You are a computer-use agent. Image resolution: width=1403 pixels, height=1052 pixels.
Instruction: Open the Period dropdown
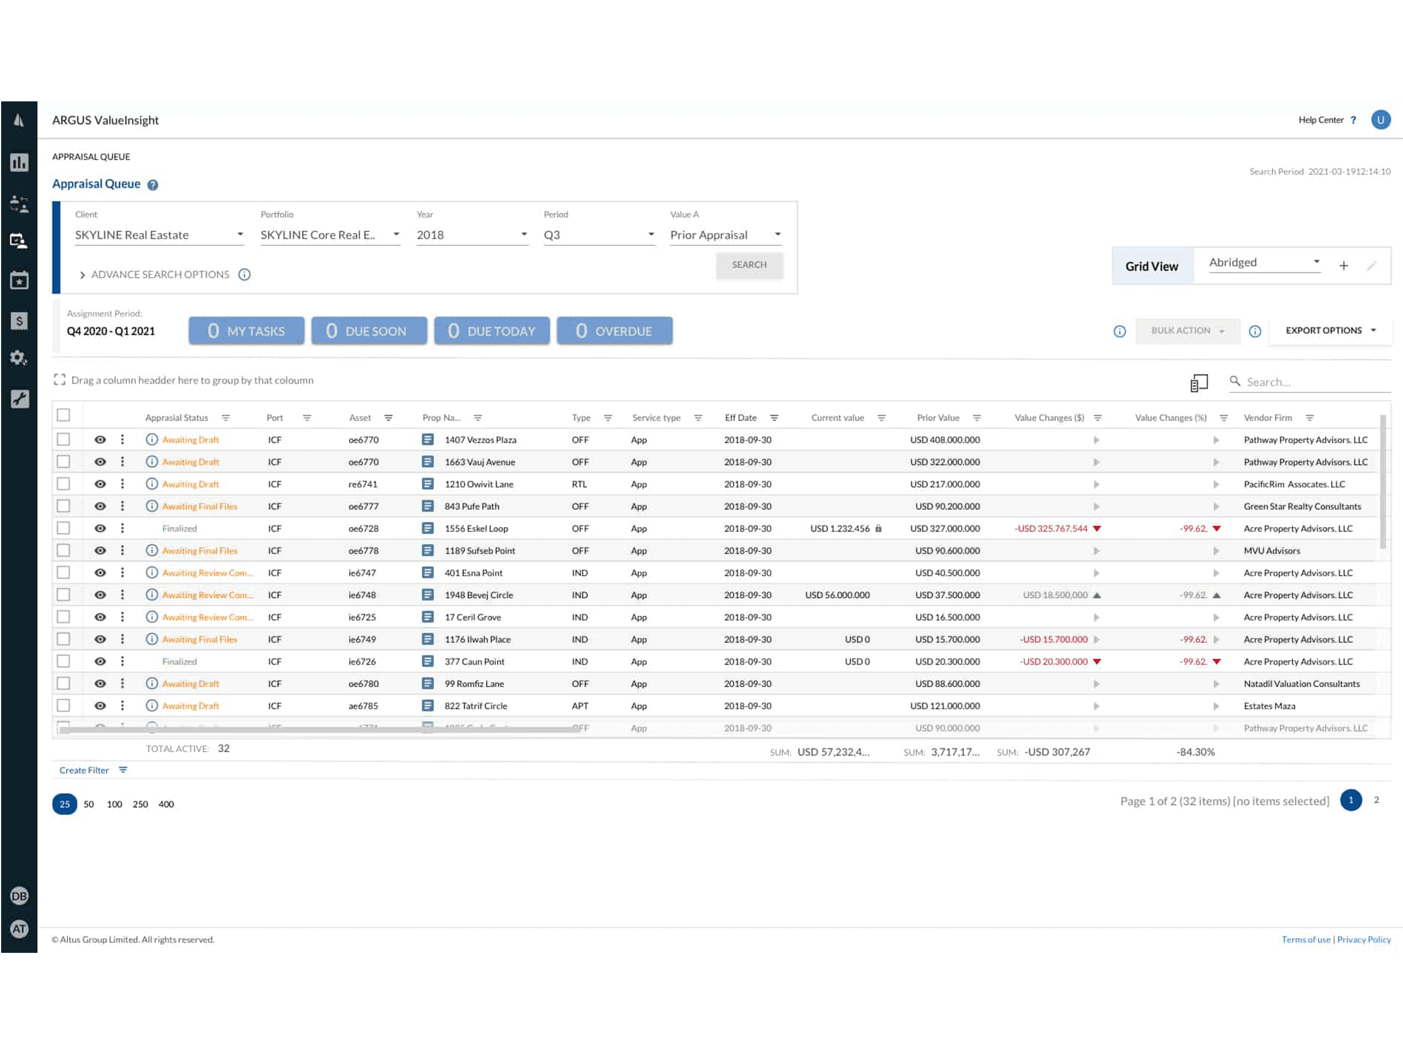click(600, 235)
